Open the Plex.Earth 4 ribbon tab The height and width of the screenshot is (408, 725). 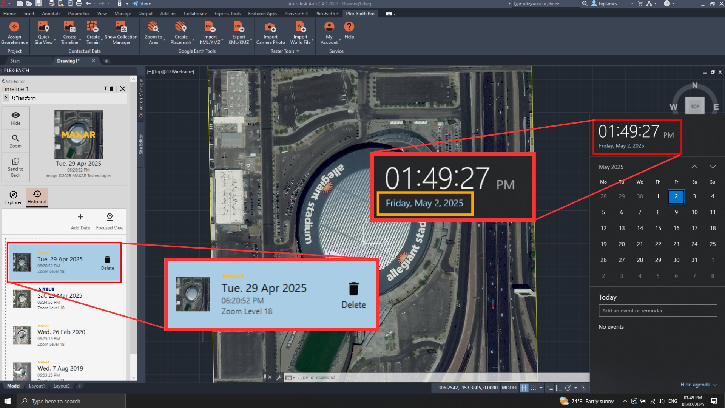(x=296, y=14)
